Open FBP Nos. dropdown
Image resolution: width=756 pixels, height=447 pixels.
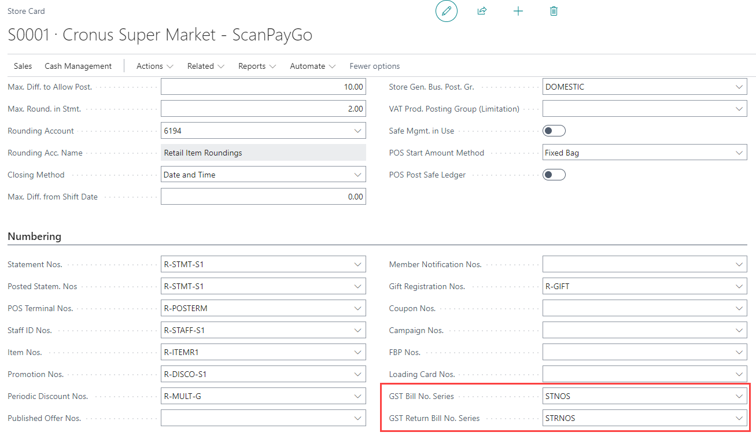tap(739, 352)
